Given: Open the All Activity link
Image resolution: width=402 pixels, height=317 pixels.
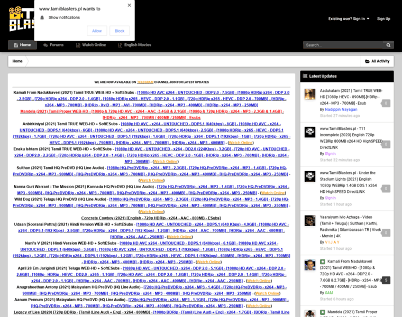Looking at the screenshot, I should [377, 61].
